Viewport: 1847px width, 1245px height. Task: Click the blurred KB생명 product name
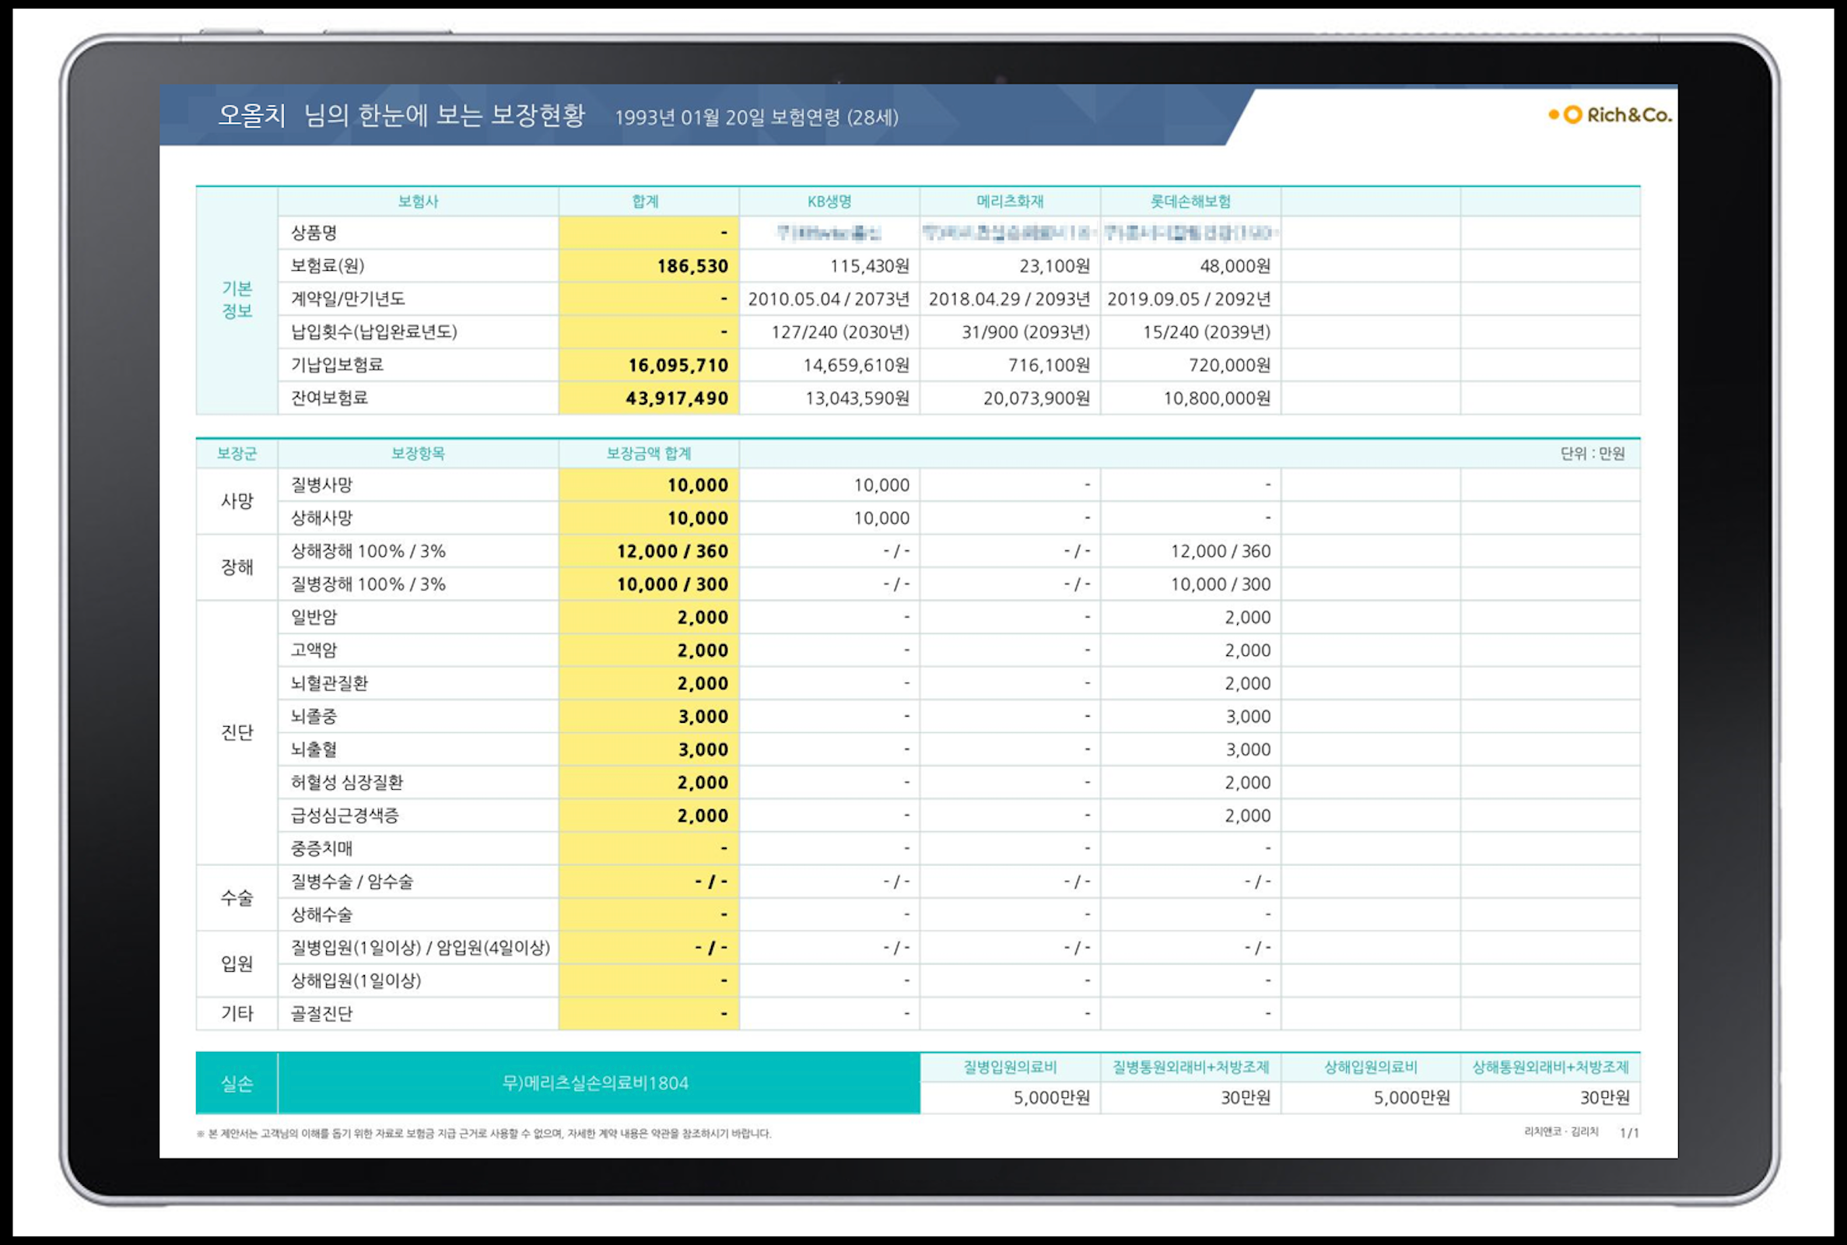pyautogui.click(x=829, y=233)
